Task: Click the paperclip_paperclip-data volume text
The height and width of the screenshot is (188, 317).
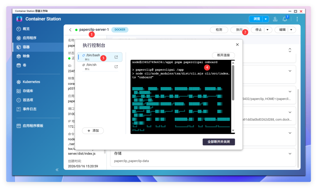Action: point(131,161)
